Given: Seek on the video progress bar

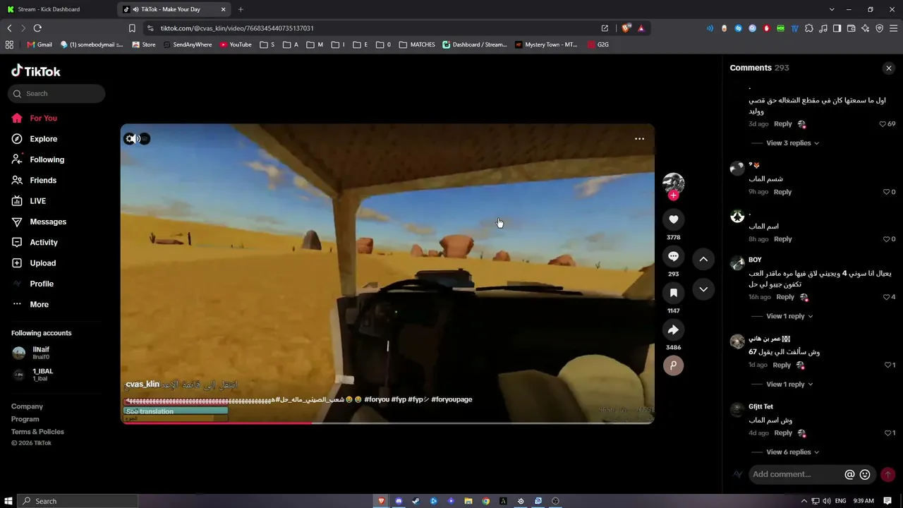Looking at the screenshot, I should point(387,423).
